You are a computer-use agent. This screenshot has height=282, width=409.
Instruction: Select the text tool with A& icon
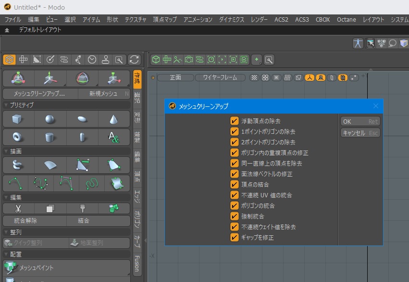coord(114,137)
